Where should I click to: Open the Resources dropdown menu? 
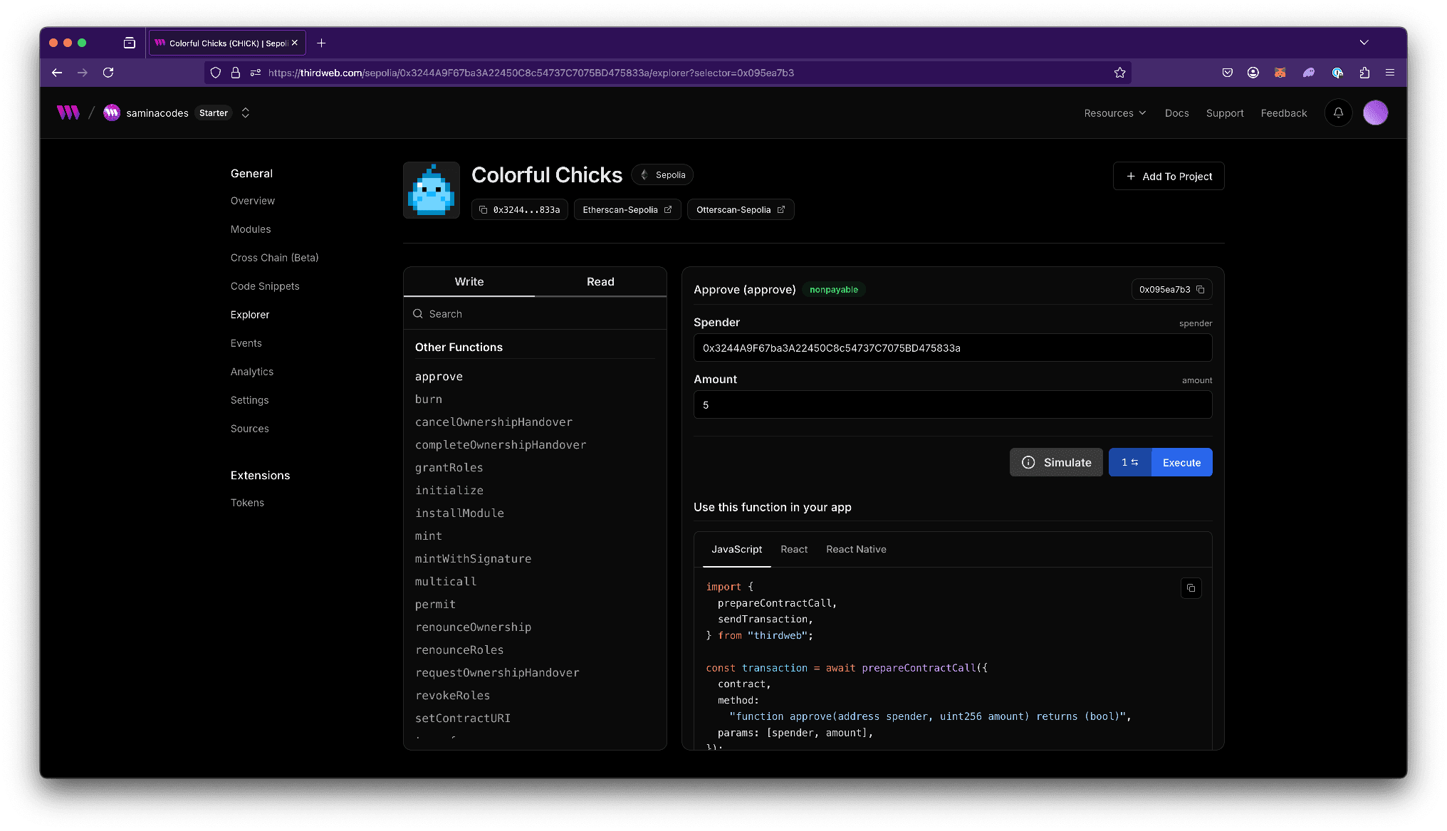[1114, 113]
